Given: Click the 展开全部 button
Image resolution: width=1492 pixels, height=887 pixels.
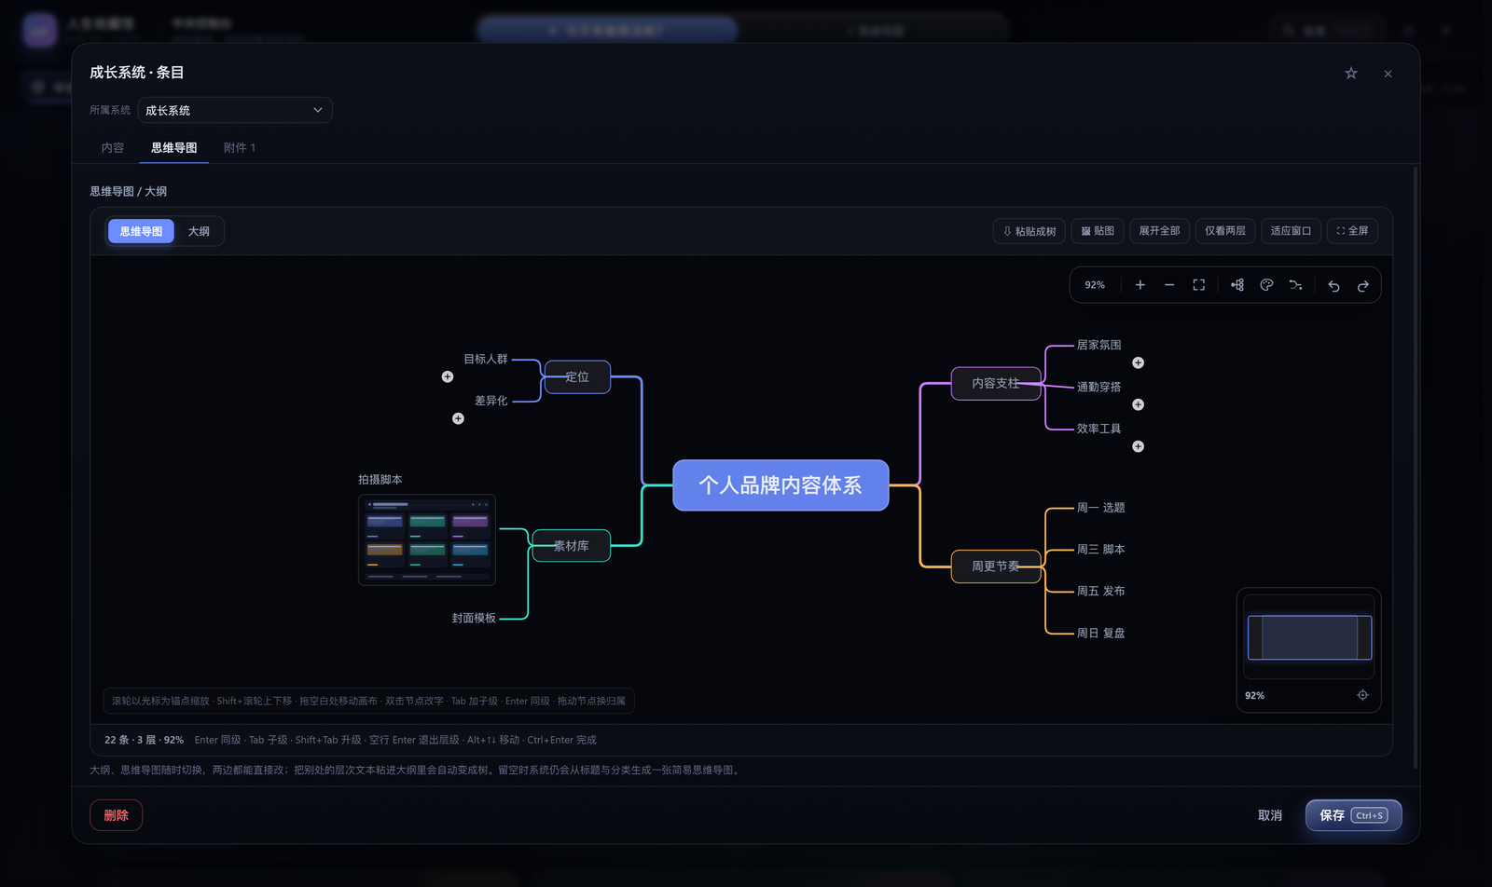Looking at the screenshot, I should click(x=1160, y=231).
